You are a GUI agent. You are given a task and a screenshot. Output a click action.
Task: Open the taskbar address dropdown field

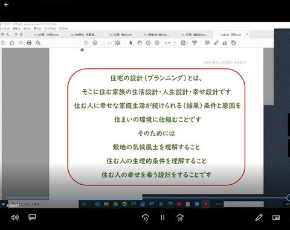click(243, 204)
